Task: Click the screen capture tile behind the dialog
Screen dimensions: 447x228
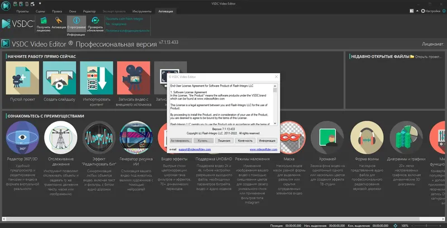Action: [170, 68]
